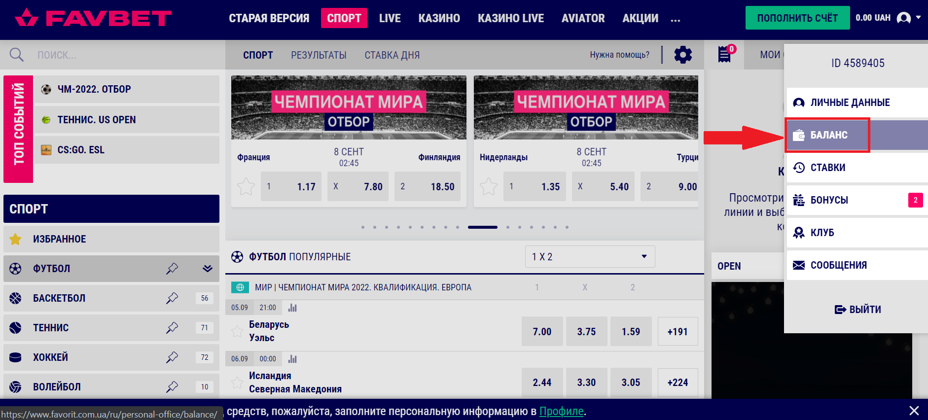Viewport: 928px width, 420px height.
Task: Click the Избранное star icon
Action: (x=15, y=239)
